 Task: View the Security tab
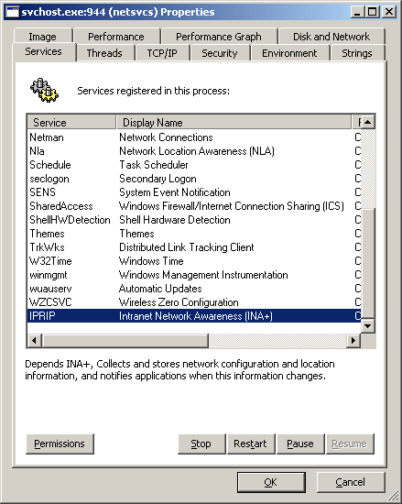220,53
